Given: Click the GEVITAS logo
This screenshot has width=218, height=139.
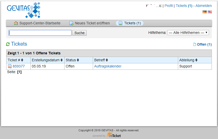Looking at the screenshot, I should [24, 10].
